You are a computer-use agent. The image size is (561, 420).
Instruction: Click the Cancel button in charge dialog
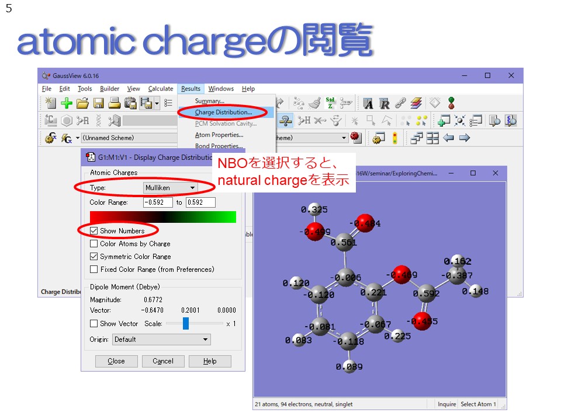click(163, 361)
